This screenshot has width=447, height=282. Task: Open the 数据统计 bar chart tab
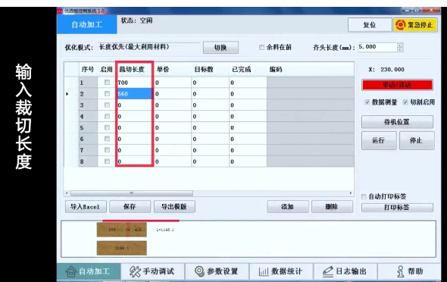281,271
